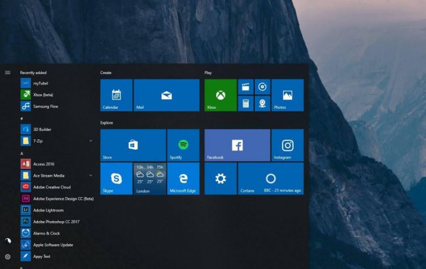Open Appy Text from the app list
426x269 pixels.
click(57, 257)
